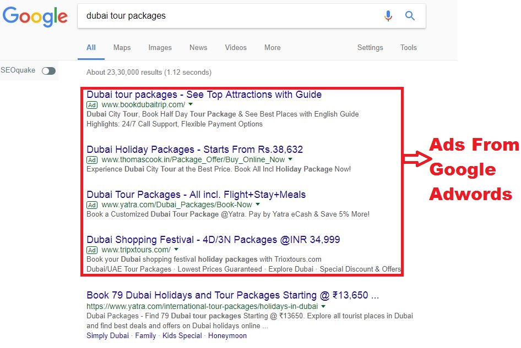Image resolution: width=521 pixels, height=348 pixels.
Task: Click the thomascook.in Package_Offer URL
Action: (x=193, y=160)
